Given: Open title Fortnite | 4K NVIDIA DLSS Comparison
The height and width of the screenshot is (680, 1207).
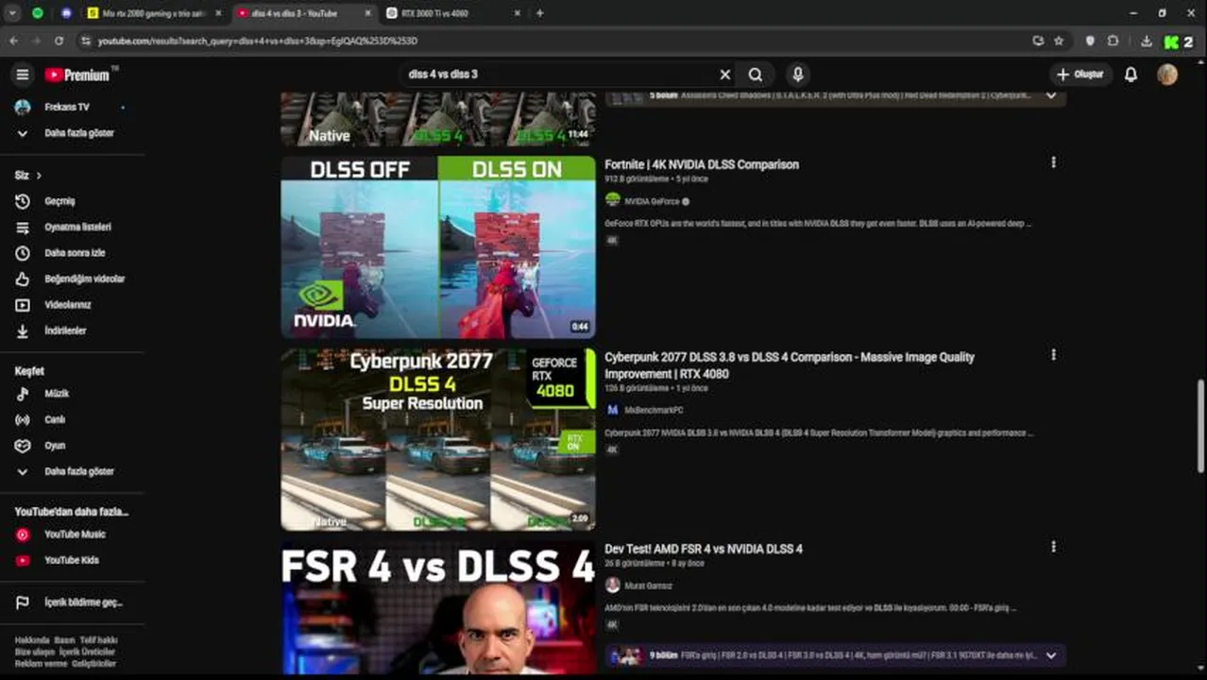Looking at the screenshot, I should click(x=702, y=164).
